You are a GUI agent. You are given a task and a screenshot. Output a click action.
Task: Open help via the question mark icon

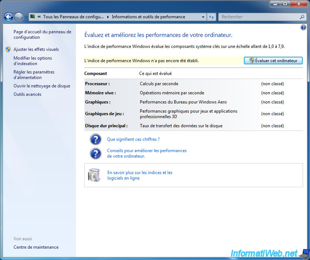303,27
